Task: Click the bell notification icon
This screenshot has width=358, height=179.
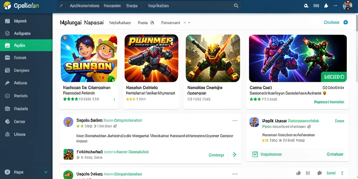Action: [326, 6]
